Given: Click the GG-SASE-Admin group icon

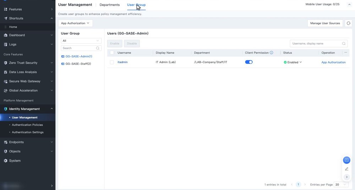Looking at the screenshot, I should tap(63, 57).
